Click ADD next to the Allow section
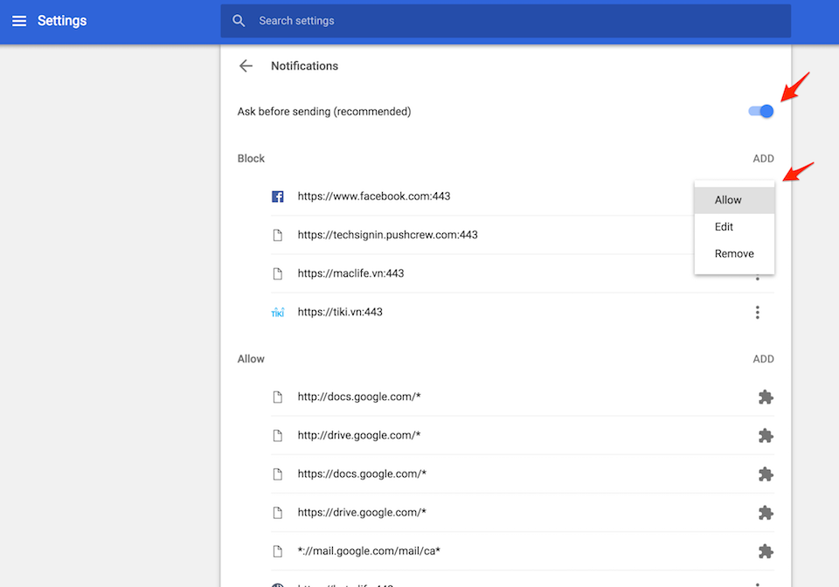Viewport: 839px width, 587px height. point(763,358)
